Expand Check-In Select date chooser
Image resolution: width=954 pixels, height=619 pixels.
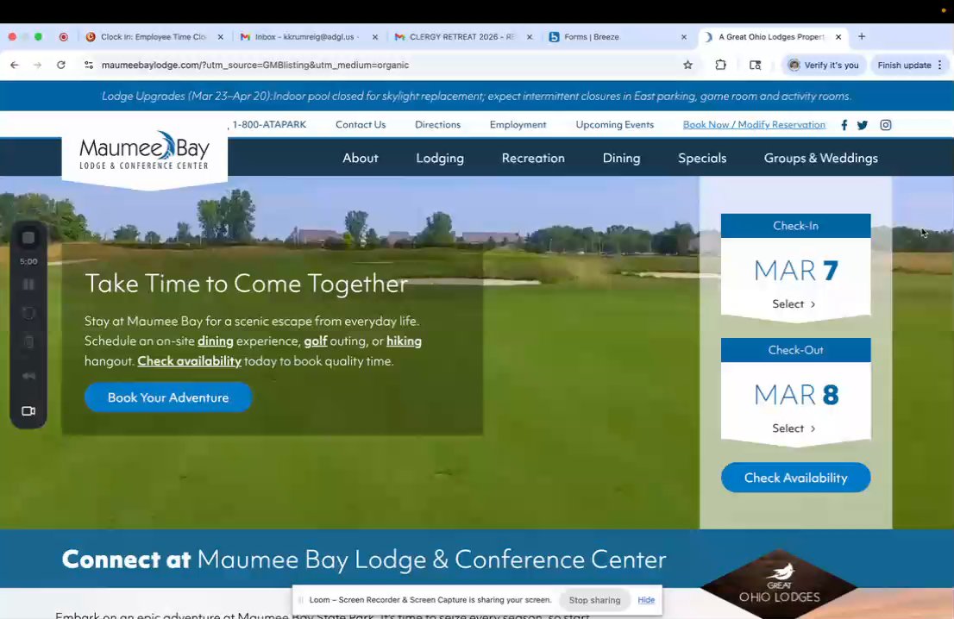[x=794, y=304]
